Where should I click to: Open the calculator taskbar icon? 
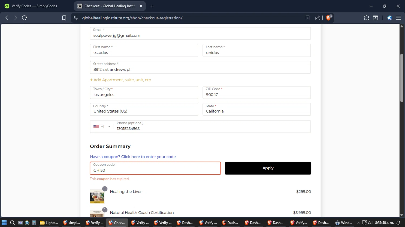(34, 223)
